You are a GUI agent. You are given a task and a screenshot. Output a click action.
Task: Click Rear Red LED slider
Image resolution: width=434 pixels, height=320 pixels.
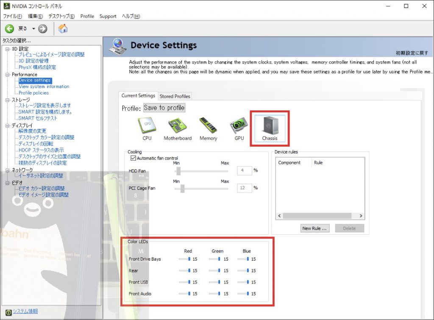click(x=185, y=270)
